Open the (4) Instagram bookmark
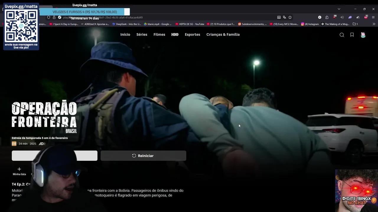 coord(310,24)
